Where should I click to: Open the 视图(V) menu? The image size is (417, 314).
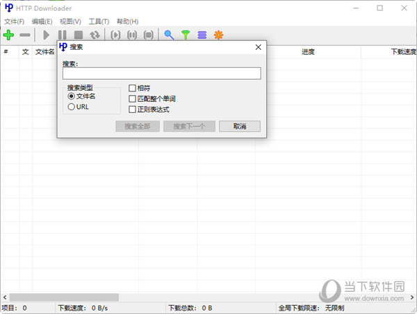tap(70, 21)
